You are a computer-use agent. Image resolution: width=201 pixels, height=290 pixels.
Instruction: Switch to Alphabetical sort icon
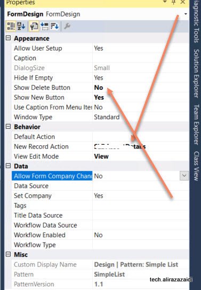coord(21,26)
